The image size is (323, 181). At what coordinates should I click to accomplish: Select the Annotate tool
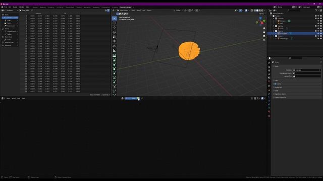click(115, 46)
